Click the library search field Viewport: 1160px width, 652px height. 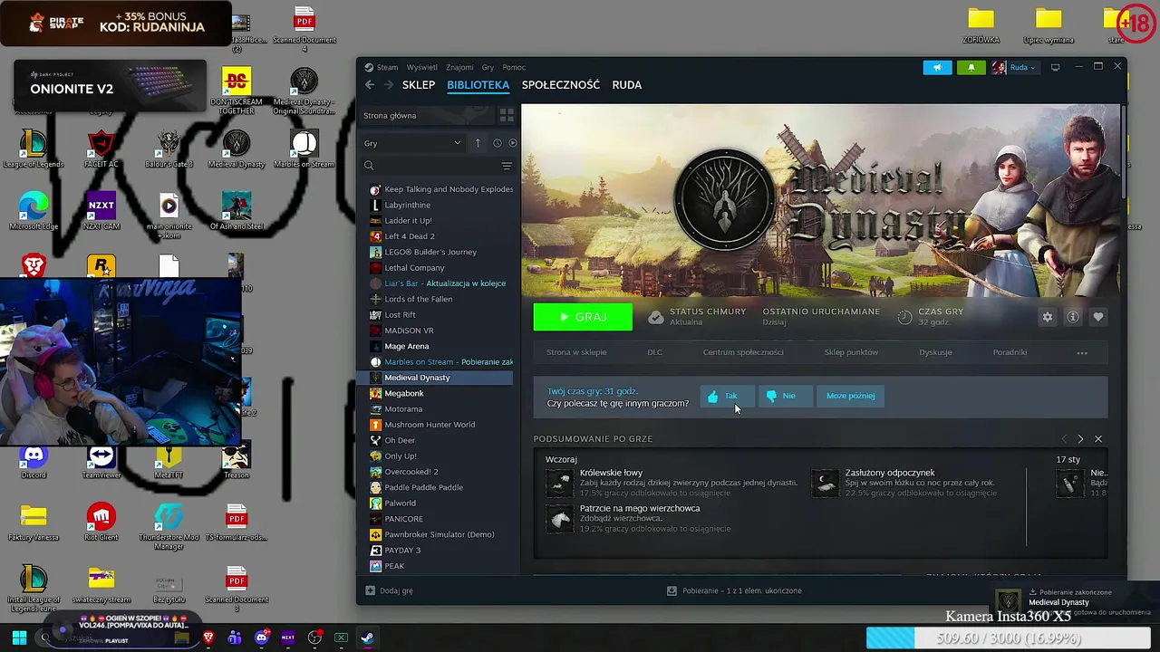(430, 166)
